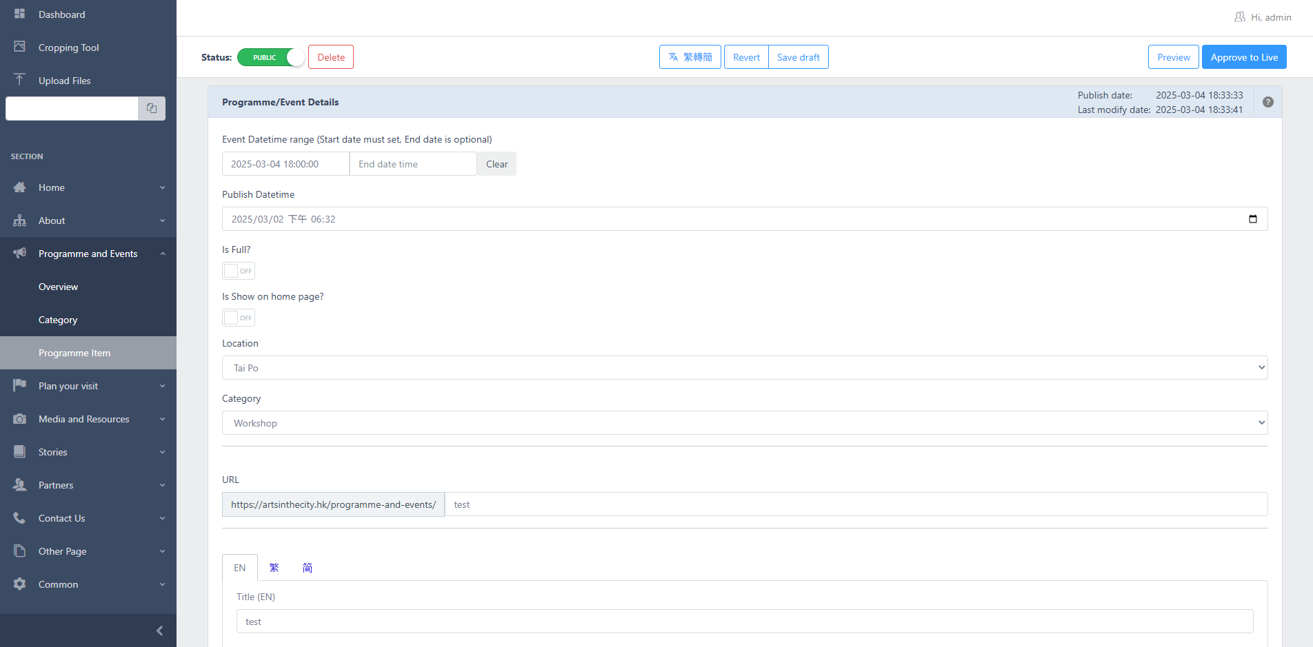Click Save draft
Screen dimensions: 1313x647
[x=798, y=57]
